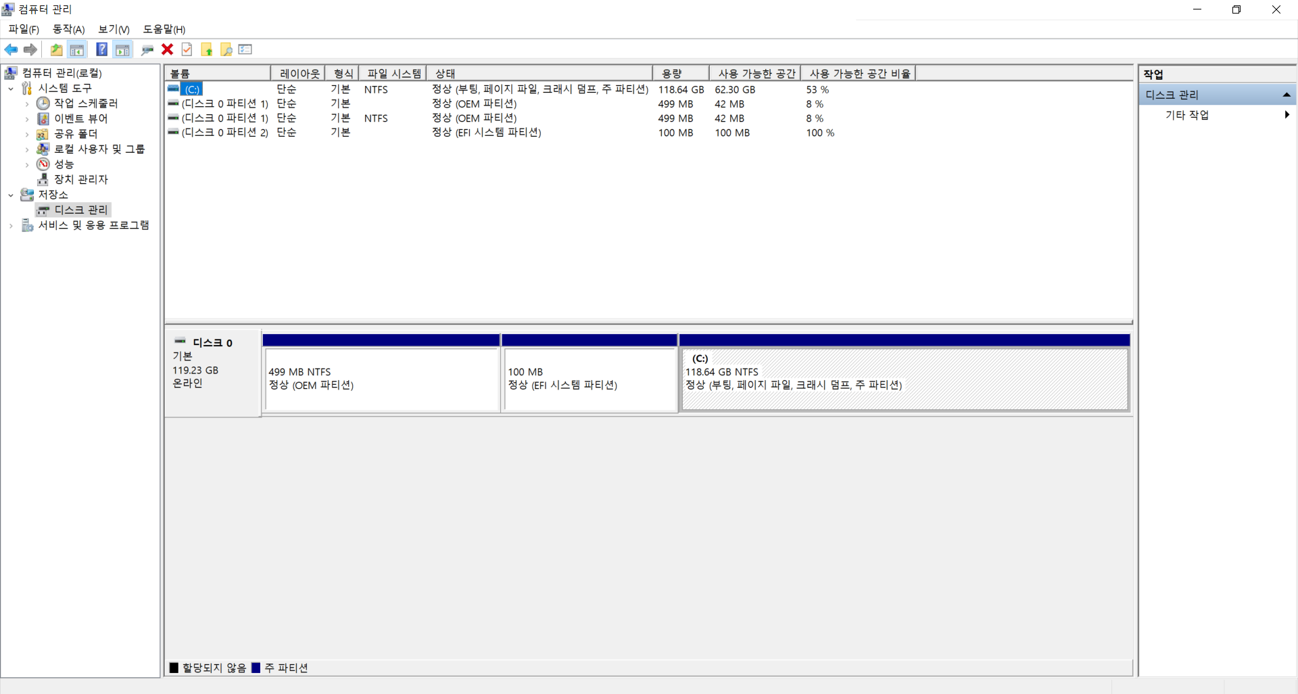Open the 파일(F) menu
This screenshot has height=694, width=1298.
click(24, 29)
